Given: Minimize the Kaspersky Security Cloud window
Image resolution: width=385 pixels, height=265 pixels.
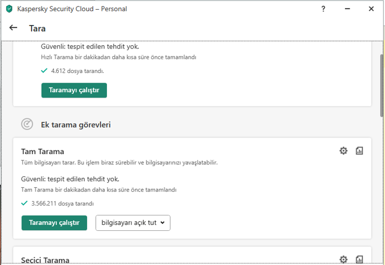Looking at the screenshot, I should [x=347, y=9].
